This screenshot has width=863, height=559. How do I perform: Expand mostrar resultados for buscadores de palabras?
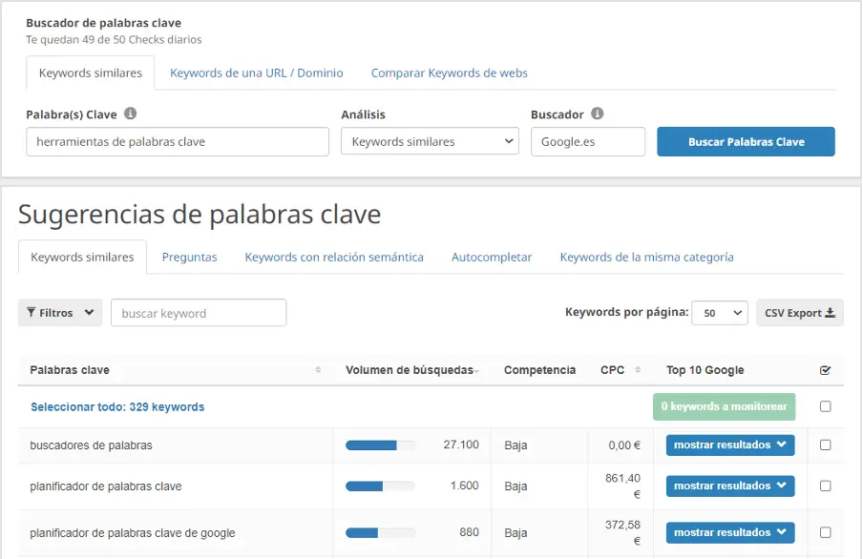point(730,445)
